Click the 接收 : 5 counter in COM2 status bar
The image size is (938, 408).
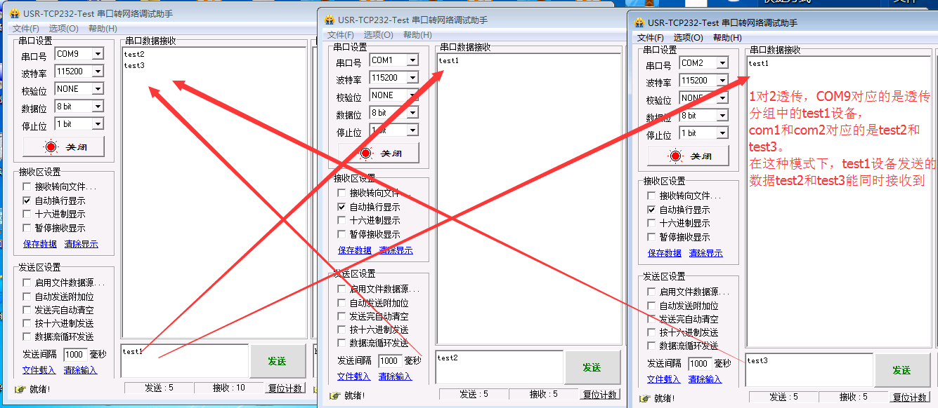coord(854,397)
